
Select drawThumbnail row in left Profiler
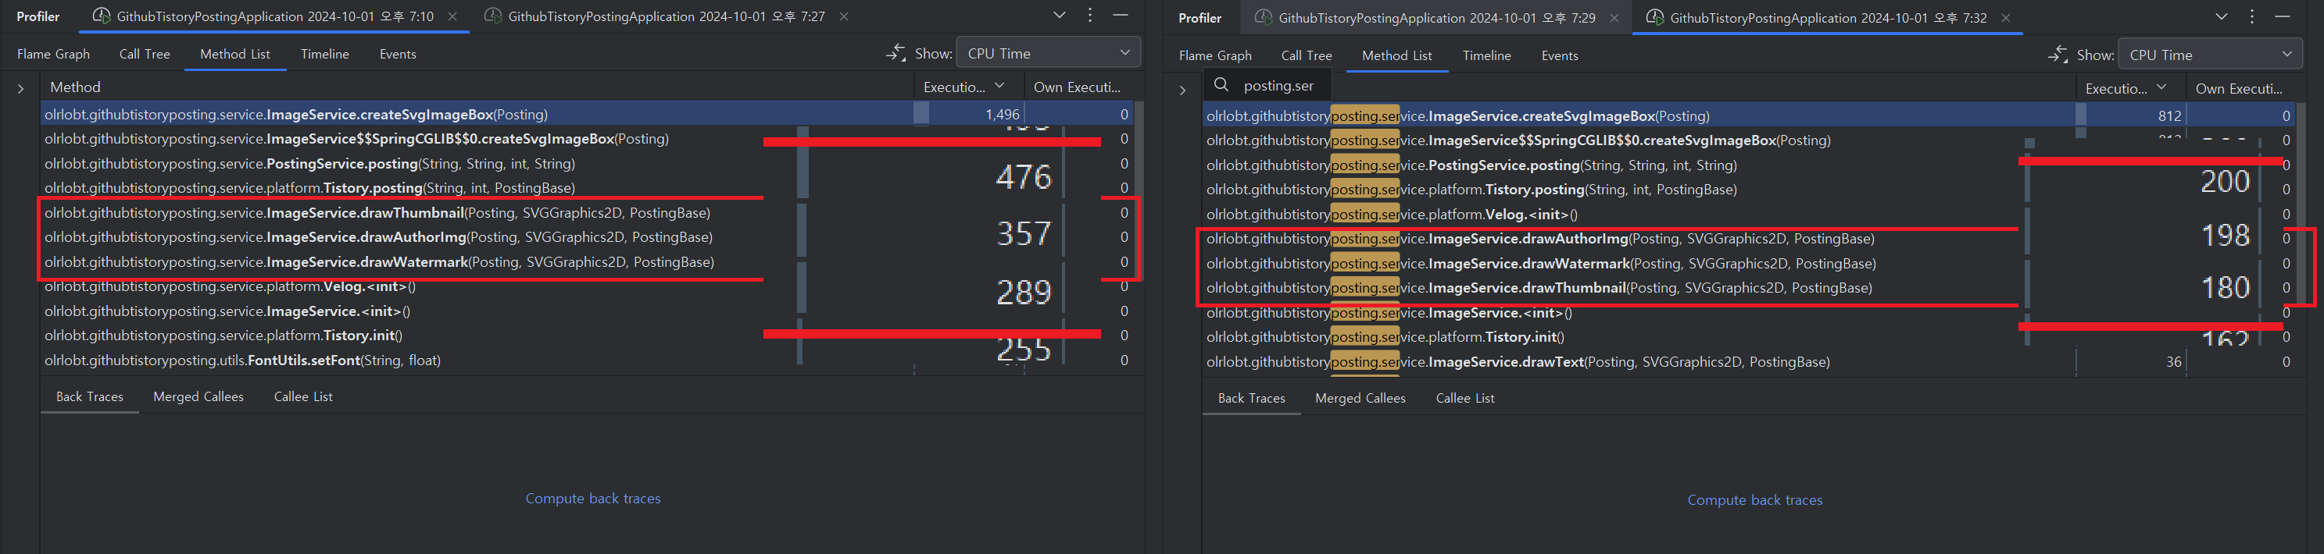pyautogui.click(x=586, y=212)
